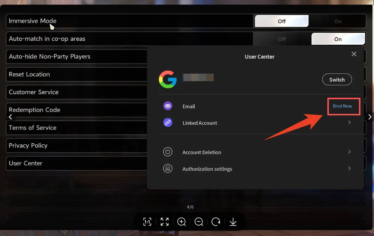Enter fullscreen with the expand icon

point(164,222)
